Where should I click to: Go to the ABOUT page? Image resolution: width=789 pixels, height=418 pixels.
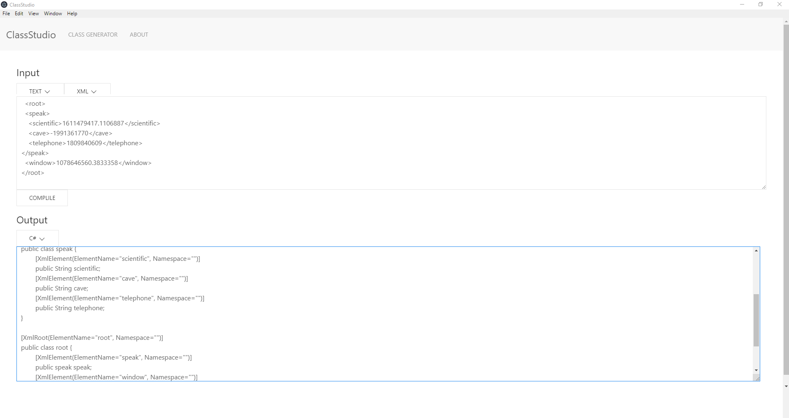(139, 35)
